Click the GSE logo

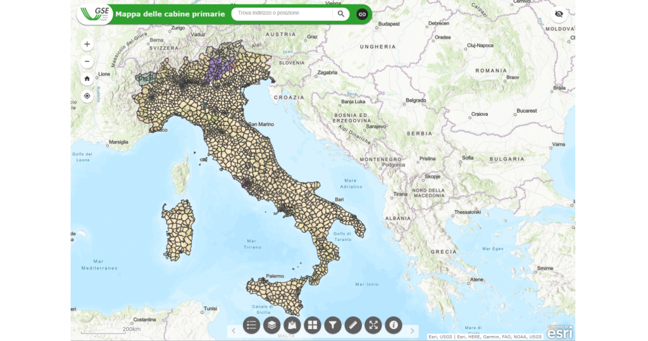pyautogui.click(x=95, y=14)
